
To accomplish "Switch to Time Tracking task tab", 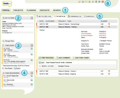I will (x=46, y=58).
